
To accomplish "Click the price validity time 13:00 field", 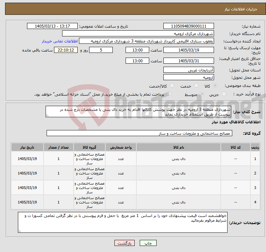I will (x=137, y=61).
